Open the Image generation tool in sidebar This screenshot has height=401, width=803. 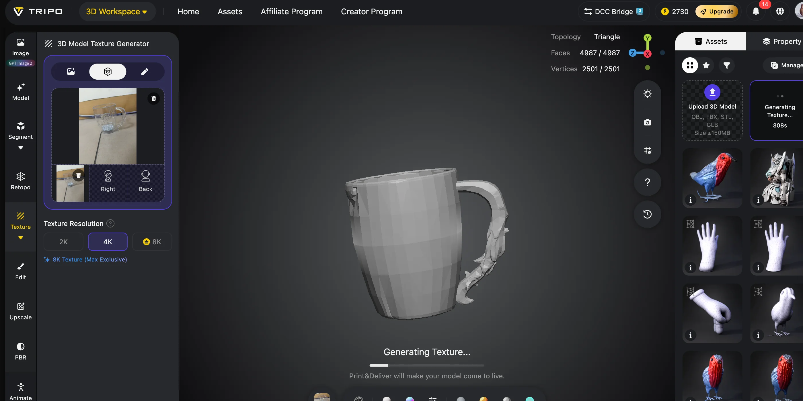21,47
